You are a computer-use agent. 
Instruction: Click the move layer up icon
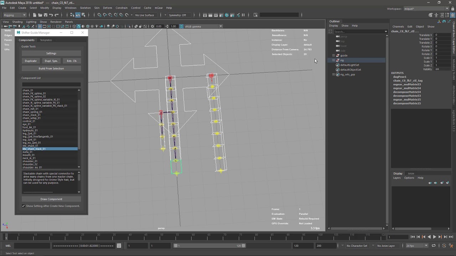(430, 183)
